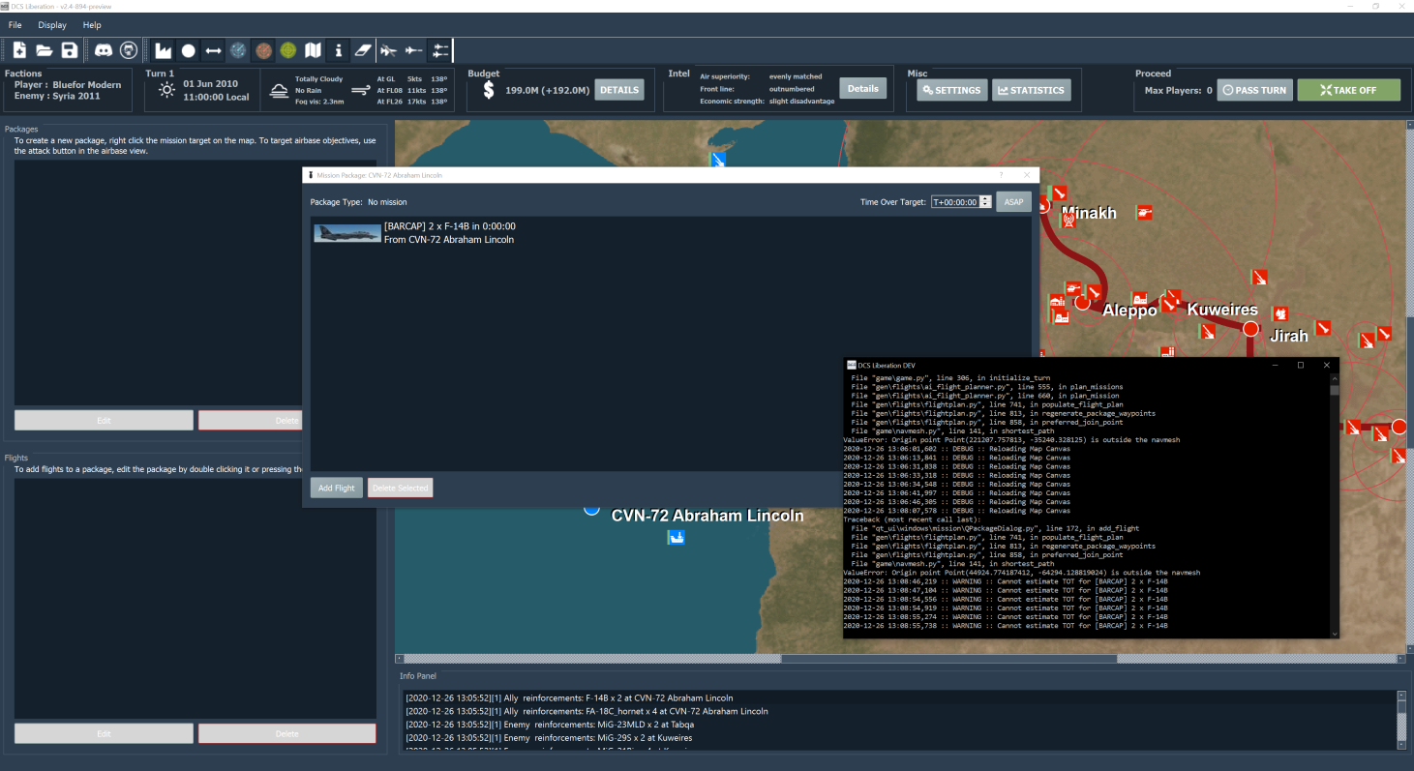Open Intel Details
This screenshot has width=1414, height=771.
click(863, 88)
